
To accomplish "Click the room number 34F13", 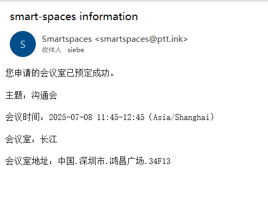I will point(160,161).
